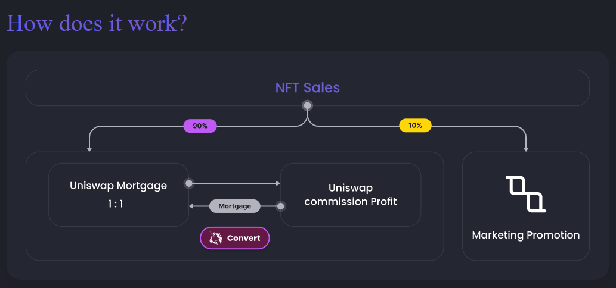Click the NFT Sales title text
This screenshot has width=616, height=288.
click(308, 88)
